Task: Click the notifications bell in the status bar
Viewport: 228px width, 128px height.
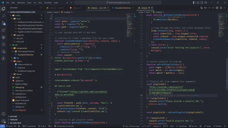Action: pyautogui.click(x=225, y=126)
